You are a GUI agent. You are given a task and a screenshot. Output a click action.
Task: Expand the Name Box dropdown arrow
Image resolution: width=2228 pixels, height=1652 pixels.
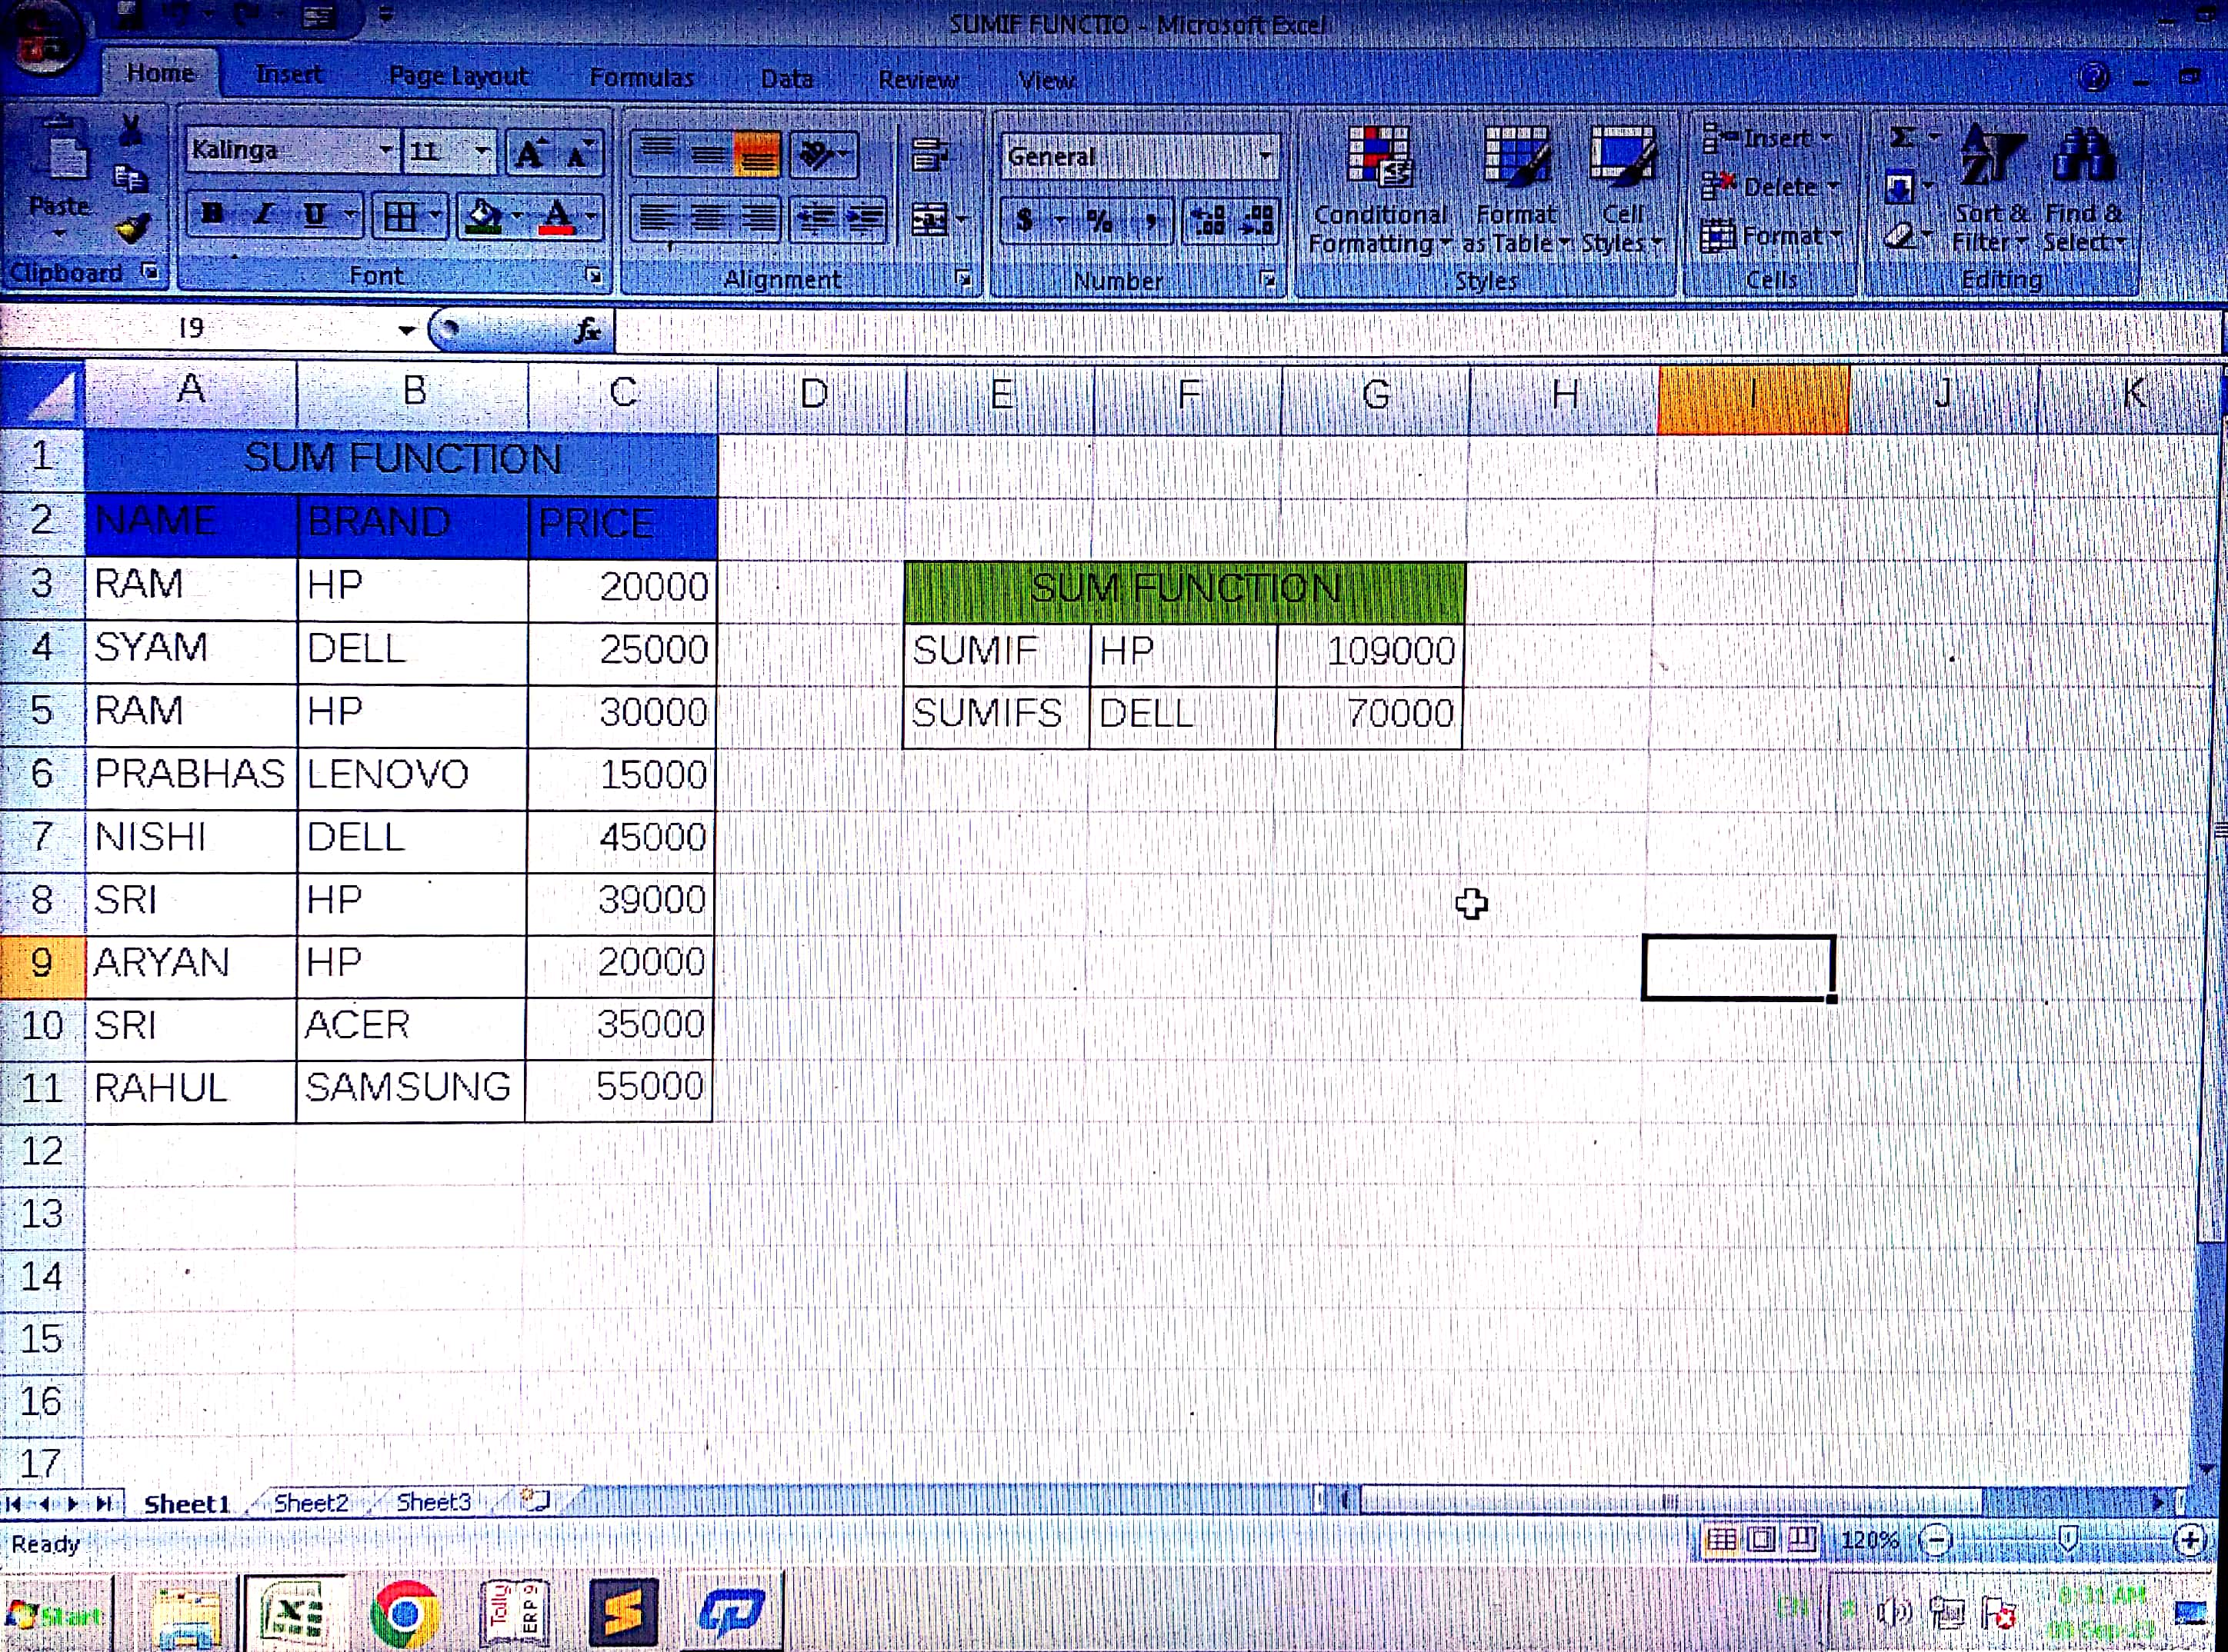coord(405,330)
